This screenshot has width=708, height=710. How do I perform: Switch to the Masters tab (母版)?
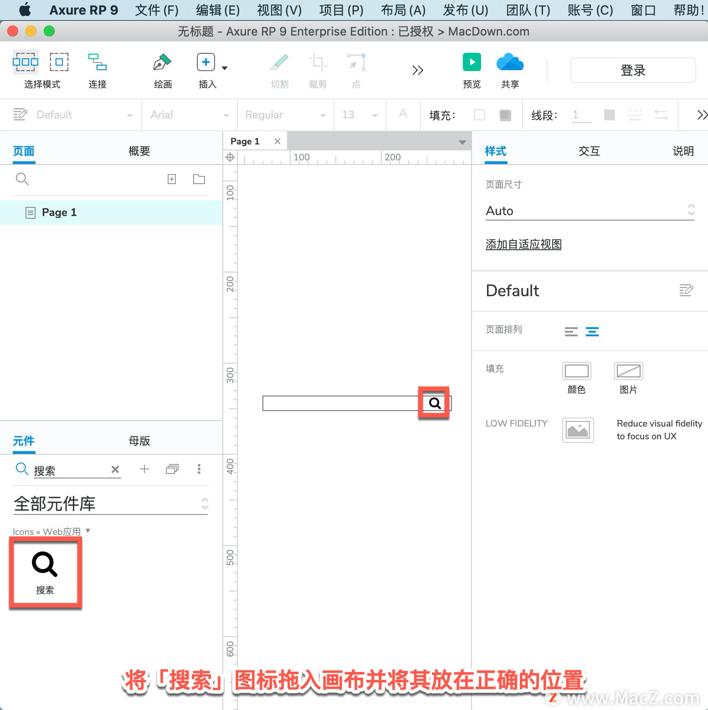pyautogui.click(x=139, y=441)
